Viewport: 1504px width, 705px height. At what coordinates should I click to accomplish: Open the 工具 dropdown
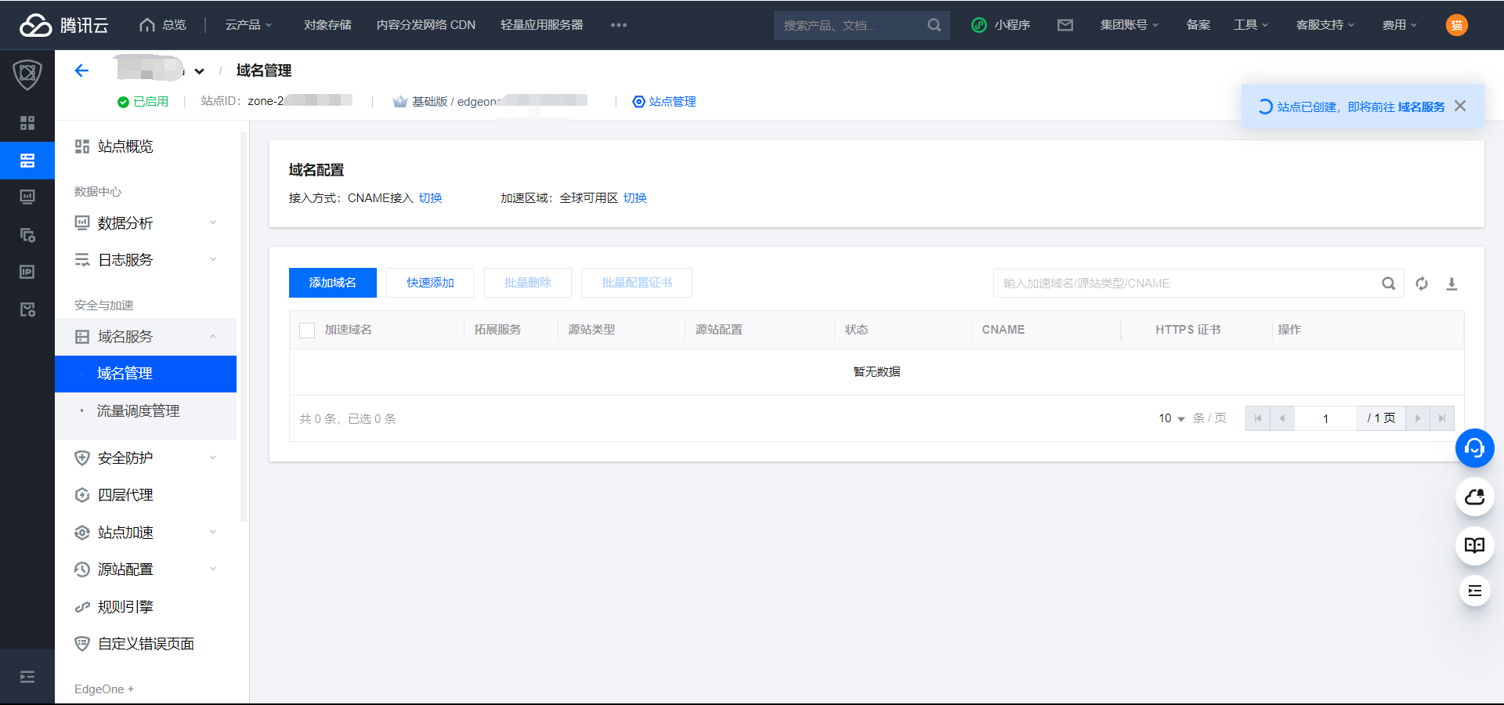(x=1250, y=25)
